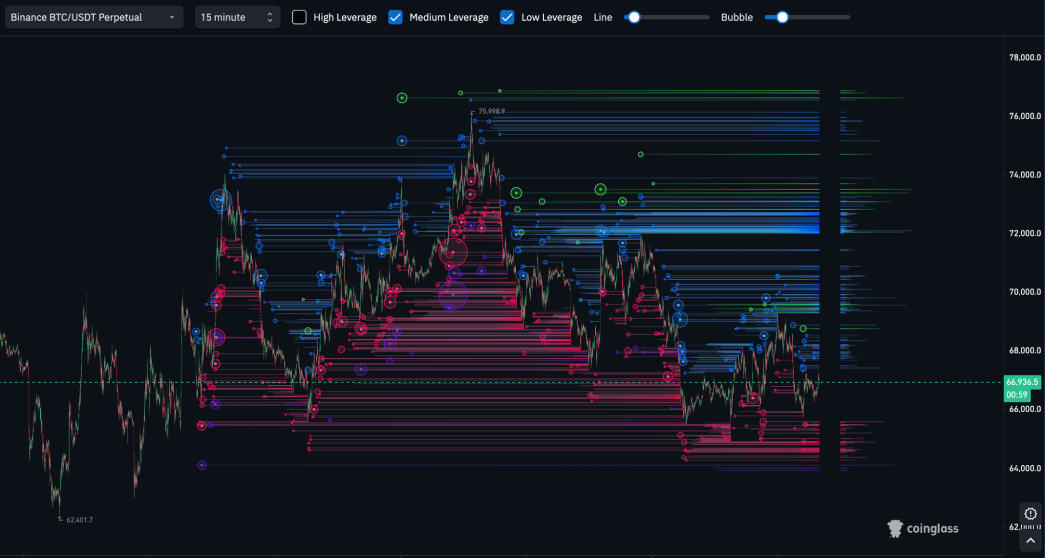The height and width of the screenshot is (558, 1045).
Task: Click the Line slider handle
Action: click(x=634, y=17)
